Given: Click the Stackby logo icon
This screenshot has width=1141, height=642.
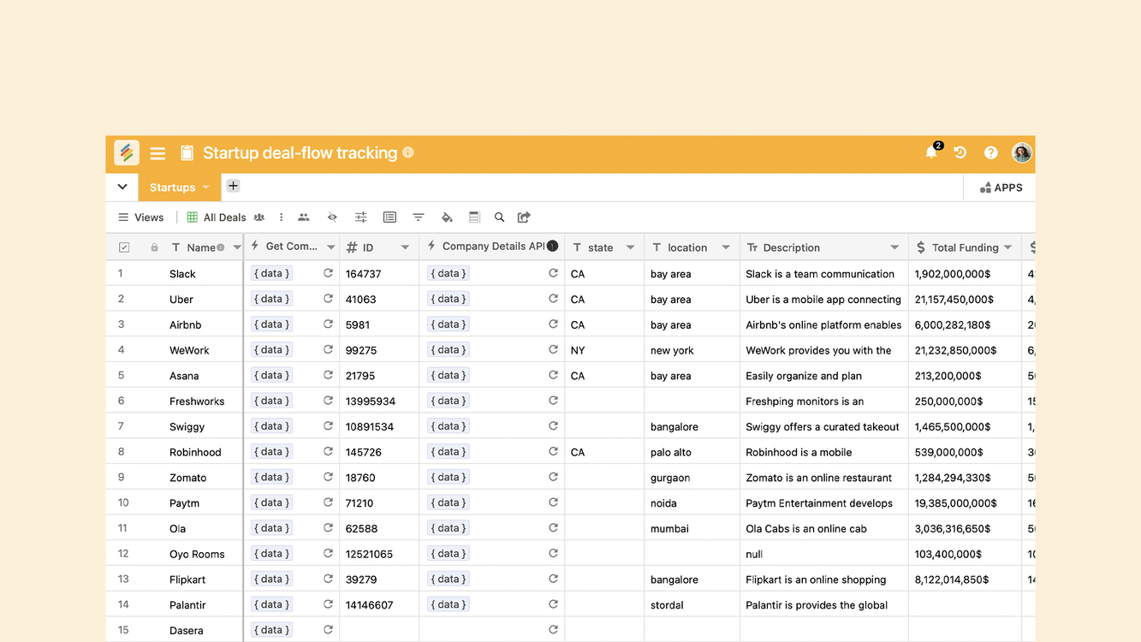Looking at the screenshot, I should click(127, 152).
